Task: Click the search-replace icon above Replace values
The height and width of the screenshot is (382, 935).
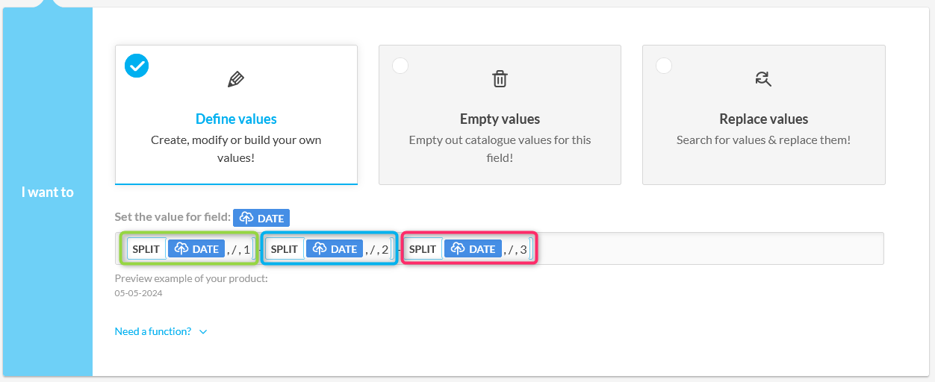Action: point(763,79)
